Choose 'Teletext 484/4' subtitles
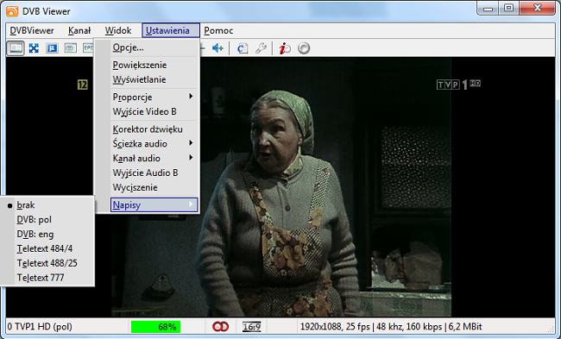 click(47, 248)
